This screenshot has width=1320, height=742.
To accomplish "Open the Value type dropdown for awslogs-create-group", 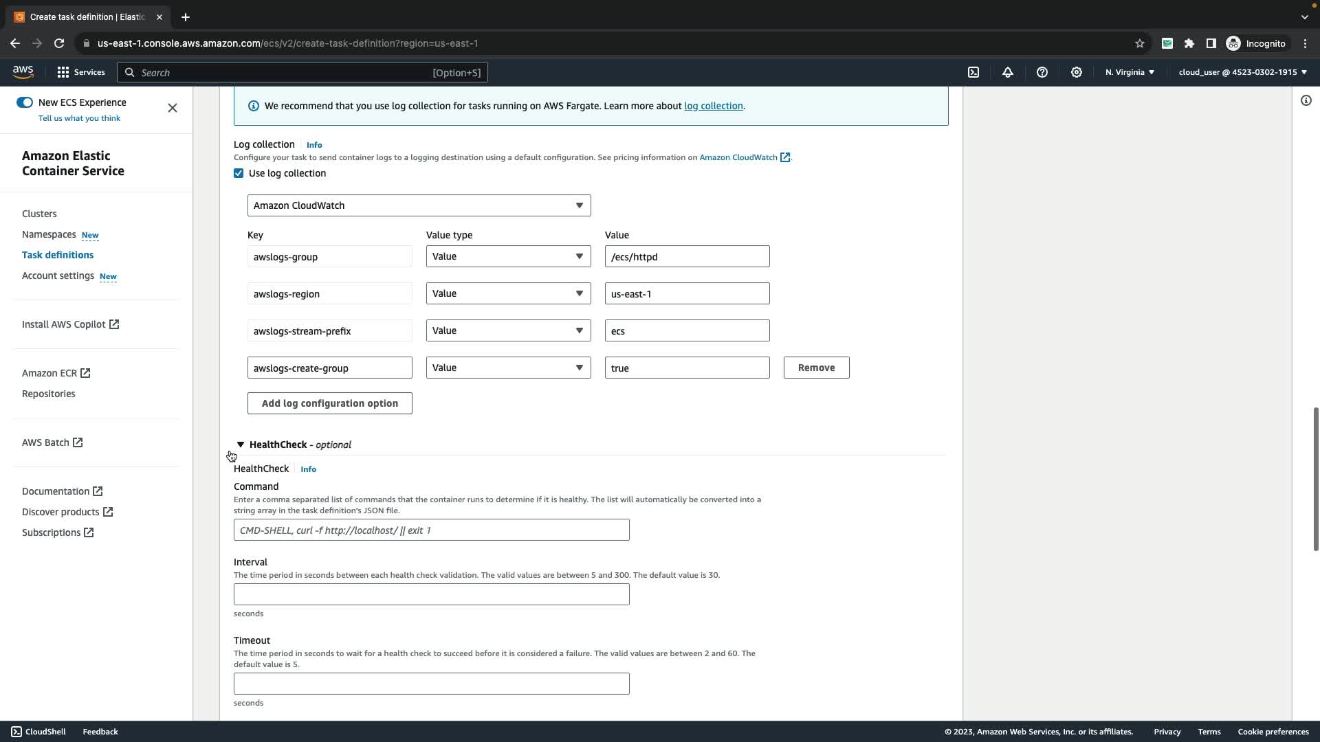I will coord(508,368).
